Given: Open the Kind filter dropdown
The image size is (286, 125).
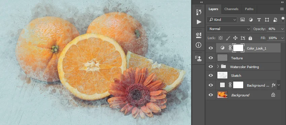Looking at the screenshot, I should [x=222, y=20].
